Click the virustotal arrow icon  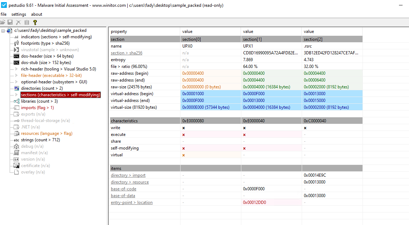coord(16,50)
